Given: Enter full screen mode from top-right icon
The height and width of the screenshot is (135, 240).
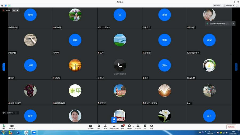Looking at the screenshot, I should [237, 5].
